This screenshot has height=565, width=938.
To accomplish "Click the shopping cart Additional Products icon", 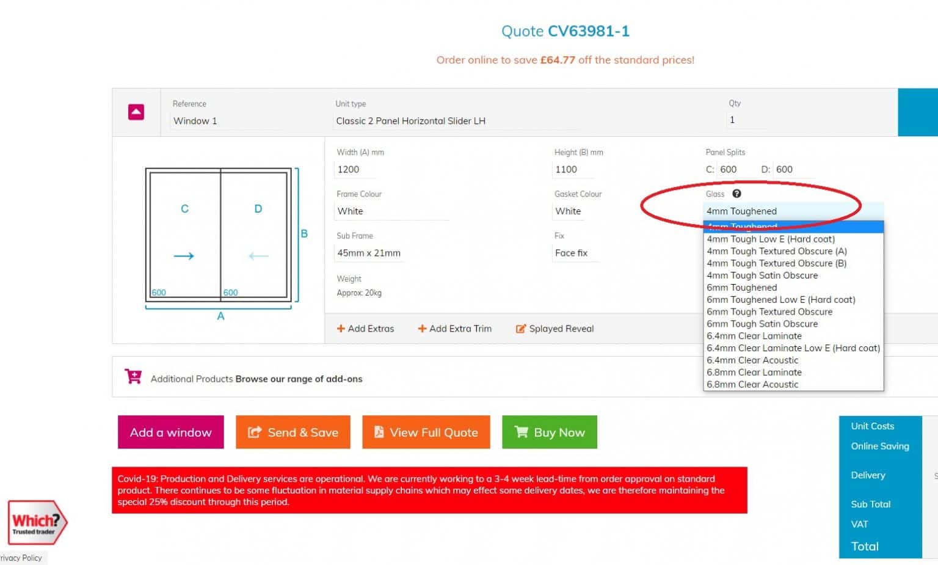I will point(133,376).
